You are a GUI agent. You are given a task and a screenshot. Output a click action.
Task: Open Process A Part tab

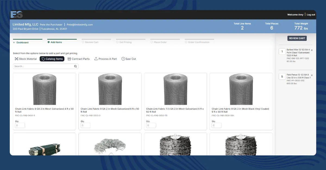[106, 59]
